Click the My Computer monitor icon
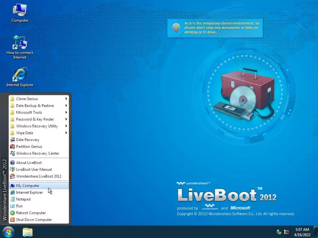The width and height of the screenshot is (318, 238). click(12, 186)
